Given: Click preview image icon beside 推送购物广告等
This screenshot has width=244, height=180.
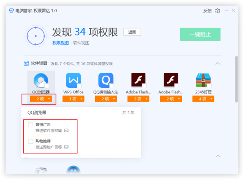Looking at the screenshot, I should pos(67,147).
